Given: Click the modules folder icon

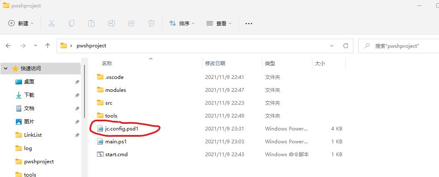Looking at the screenshot, I should pyautogui.click(x=100, y=90).
